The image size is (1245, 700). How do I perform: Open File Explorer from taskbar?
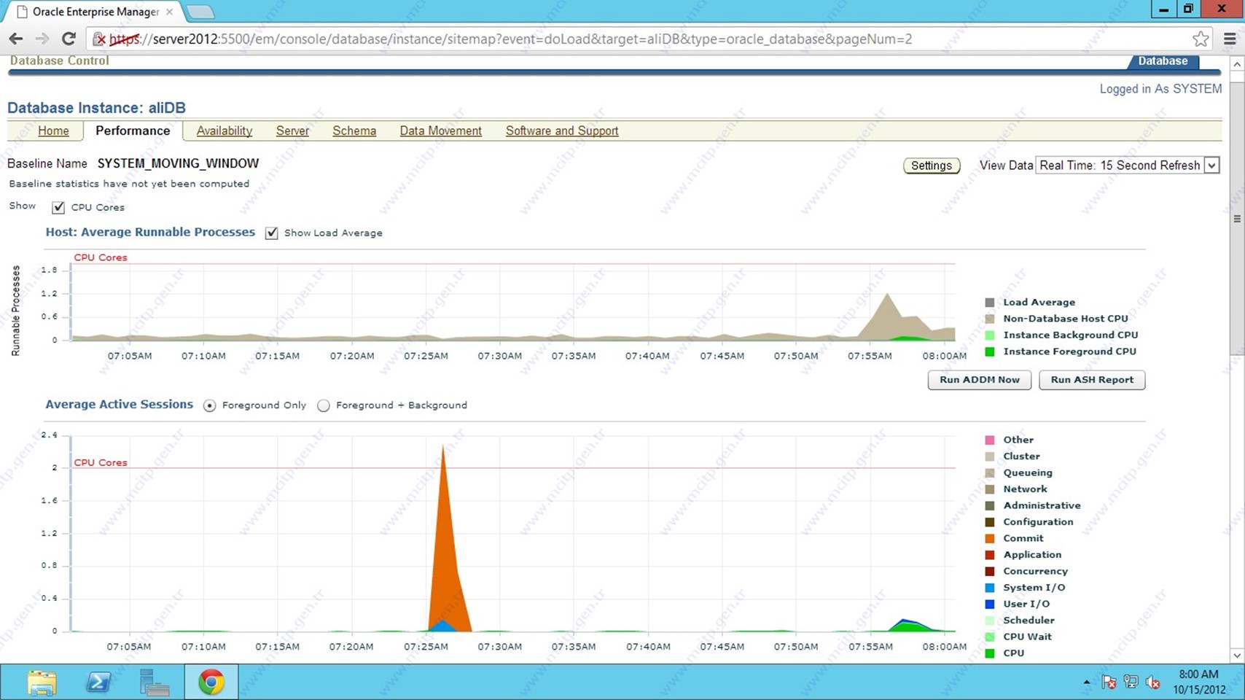point(42,682)
